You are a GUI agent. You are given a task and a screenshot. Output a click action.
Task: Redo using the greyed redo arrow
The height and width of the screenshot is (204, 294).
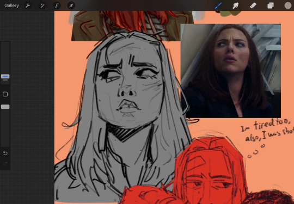point(5,164)
